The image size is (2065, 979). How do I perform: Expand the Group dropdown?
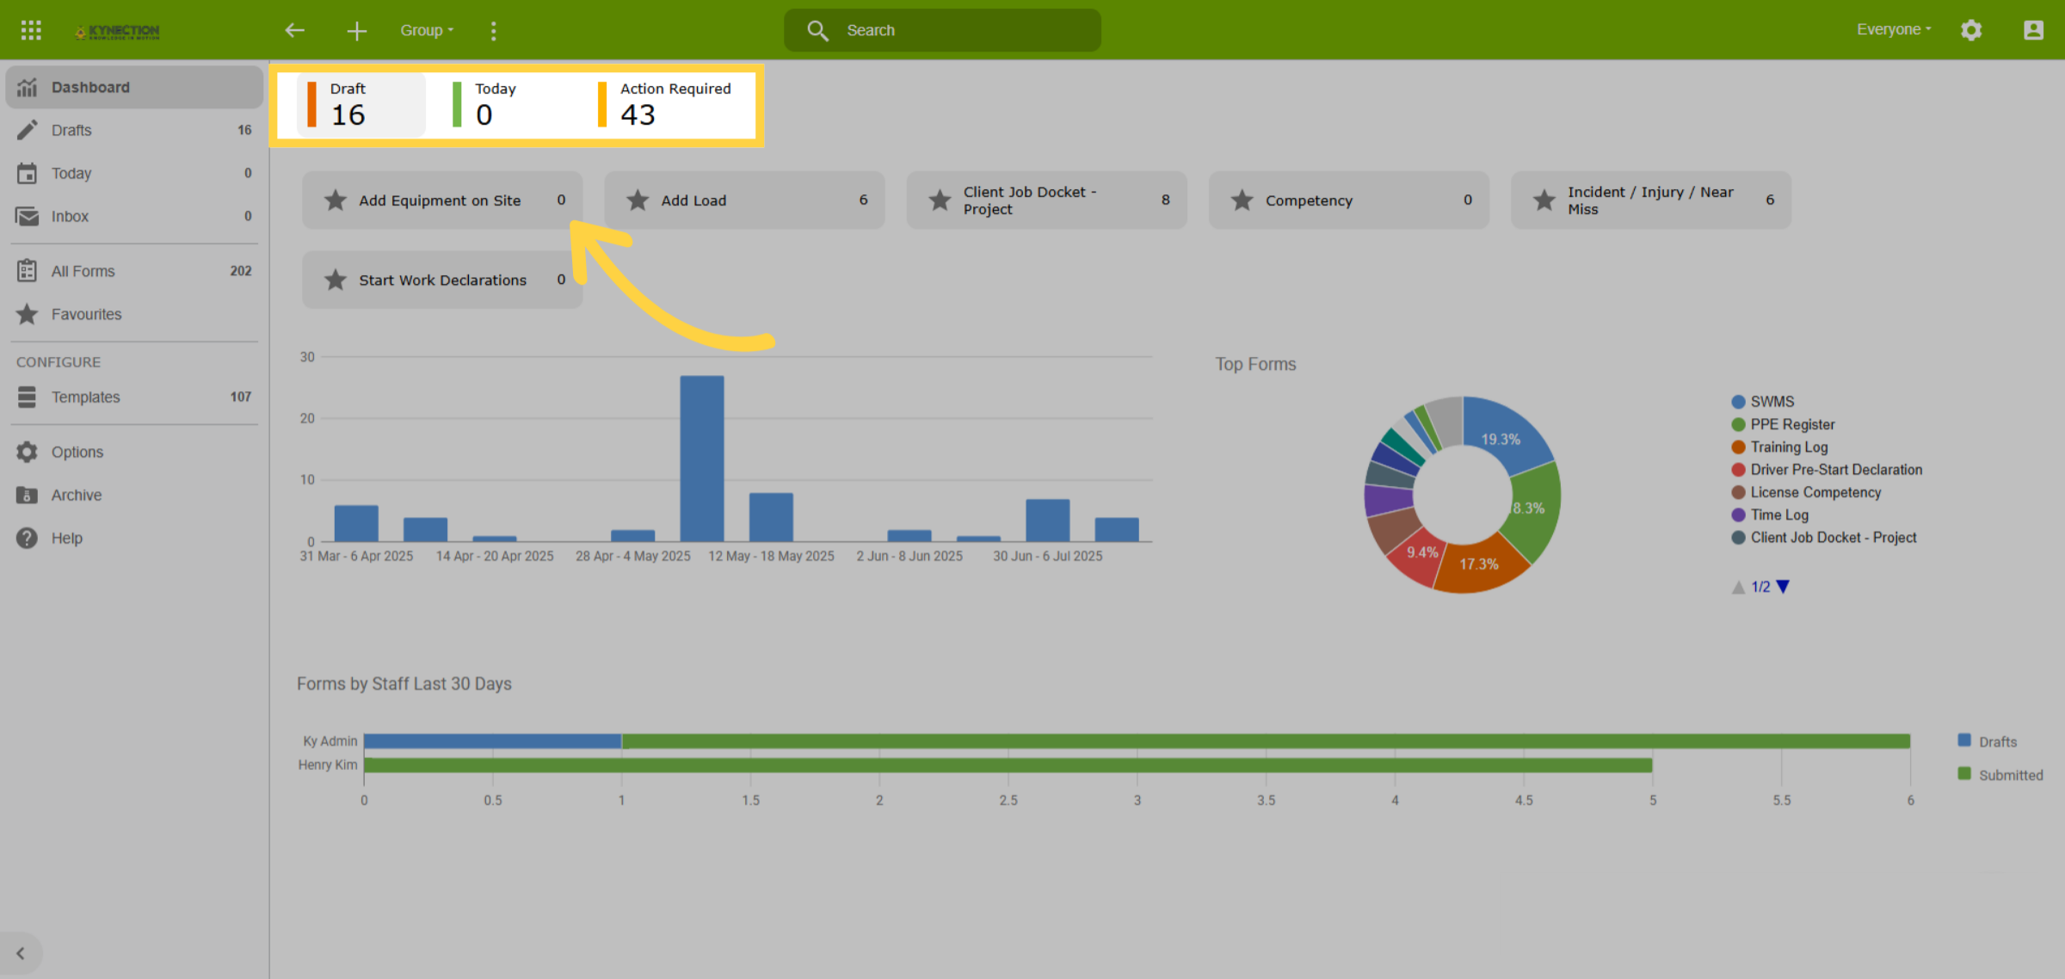click(x=427, y=30)
